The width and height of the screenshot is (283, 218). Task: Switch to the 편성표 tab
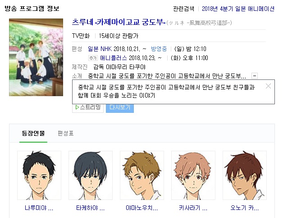pos(65,134)
